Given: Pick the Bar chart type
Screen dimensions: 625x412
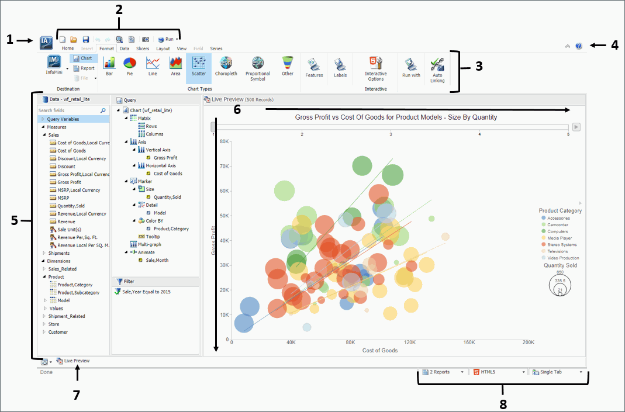Looking at the screenshot, I should (109, 65).
